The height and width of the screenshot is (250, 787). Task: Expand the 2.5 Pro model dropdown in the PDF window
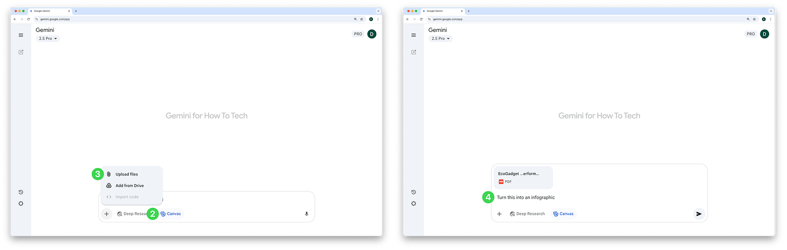click(441, 39)
